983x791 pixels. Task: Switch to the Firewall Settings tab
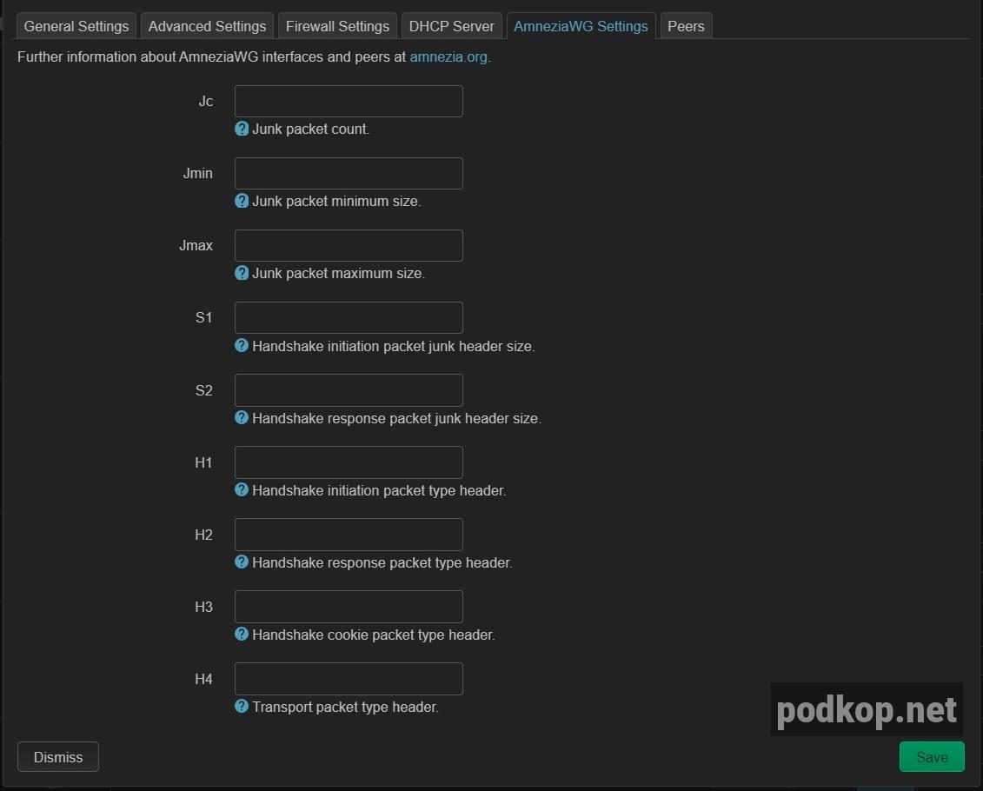(337, 26)
